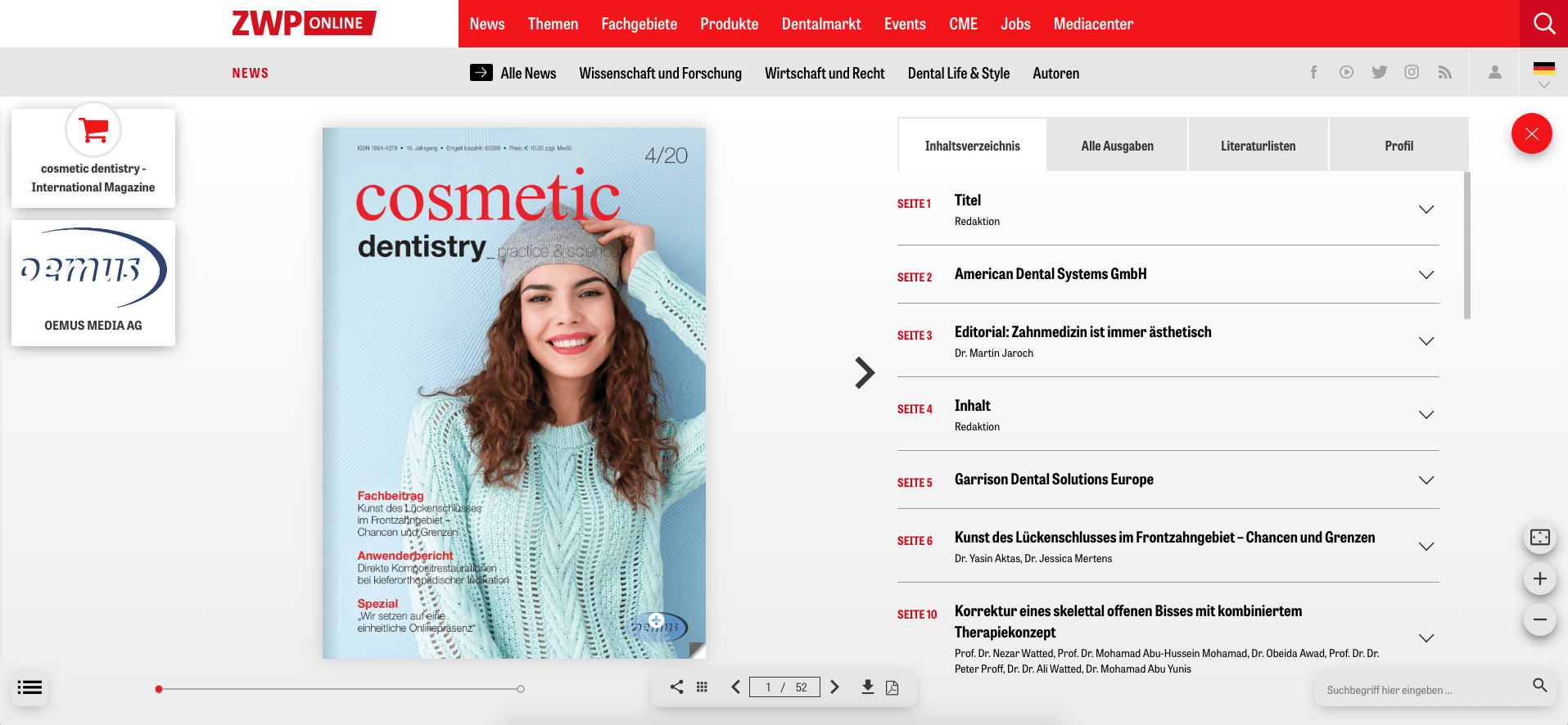The width and height of the screenshot is (1568, 725).
Task: Open the RSS feed icon
Action: click(1444, 72)
